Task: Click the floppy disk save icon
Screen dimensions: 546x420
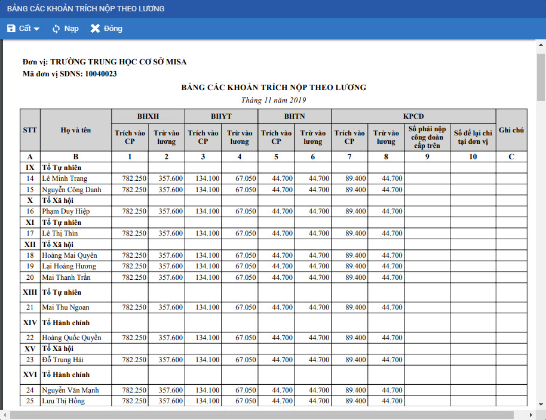Action: coord(11,29)
